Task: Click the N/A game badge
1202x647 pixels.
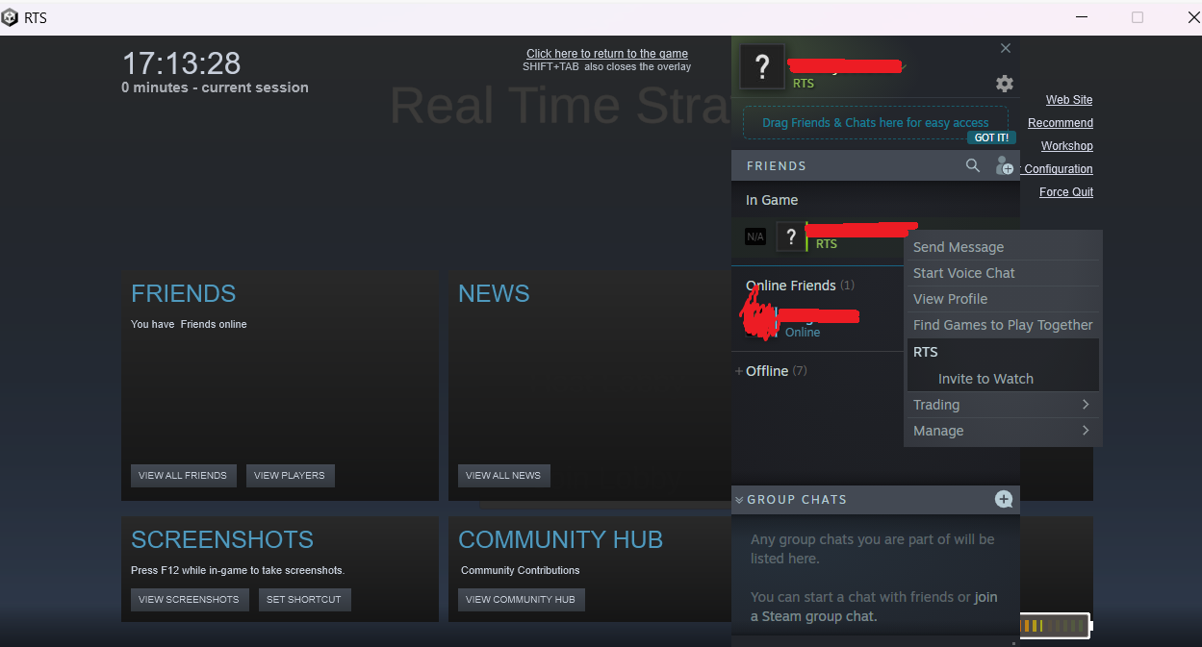Action: point(755,236)
